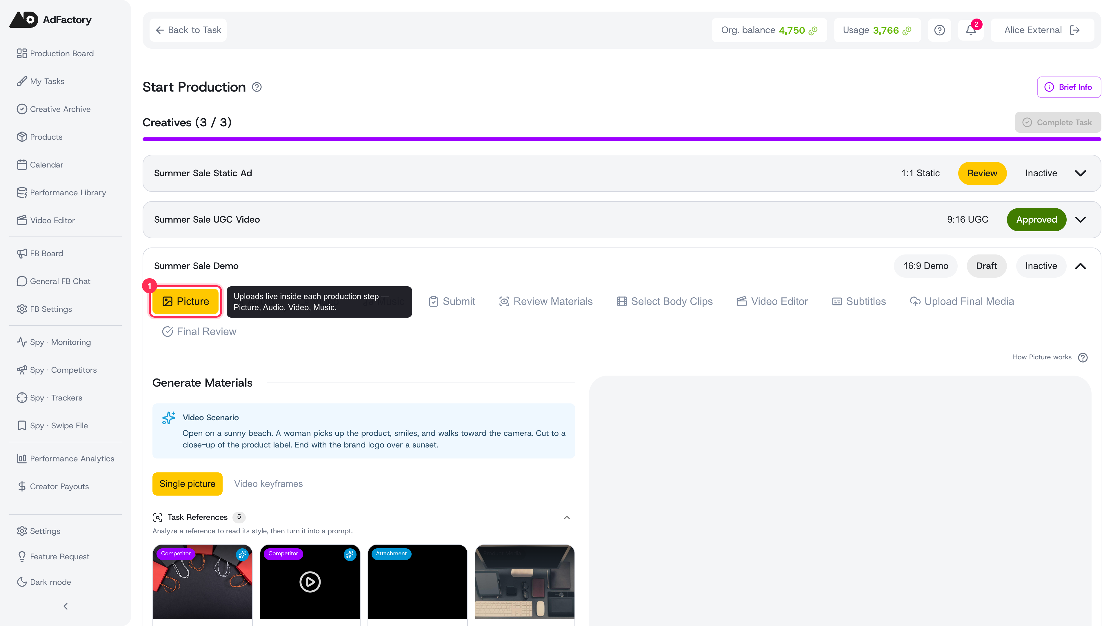This screenshot has height=626, width=1113.
Task: Open FB Settings gear item
Action: click(x=45, y=309)
